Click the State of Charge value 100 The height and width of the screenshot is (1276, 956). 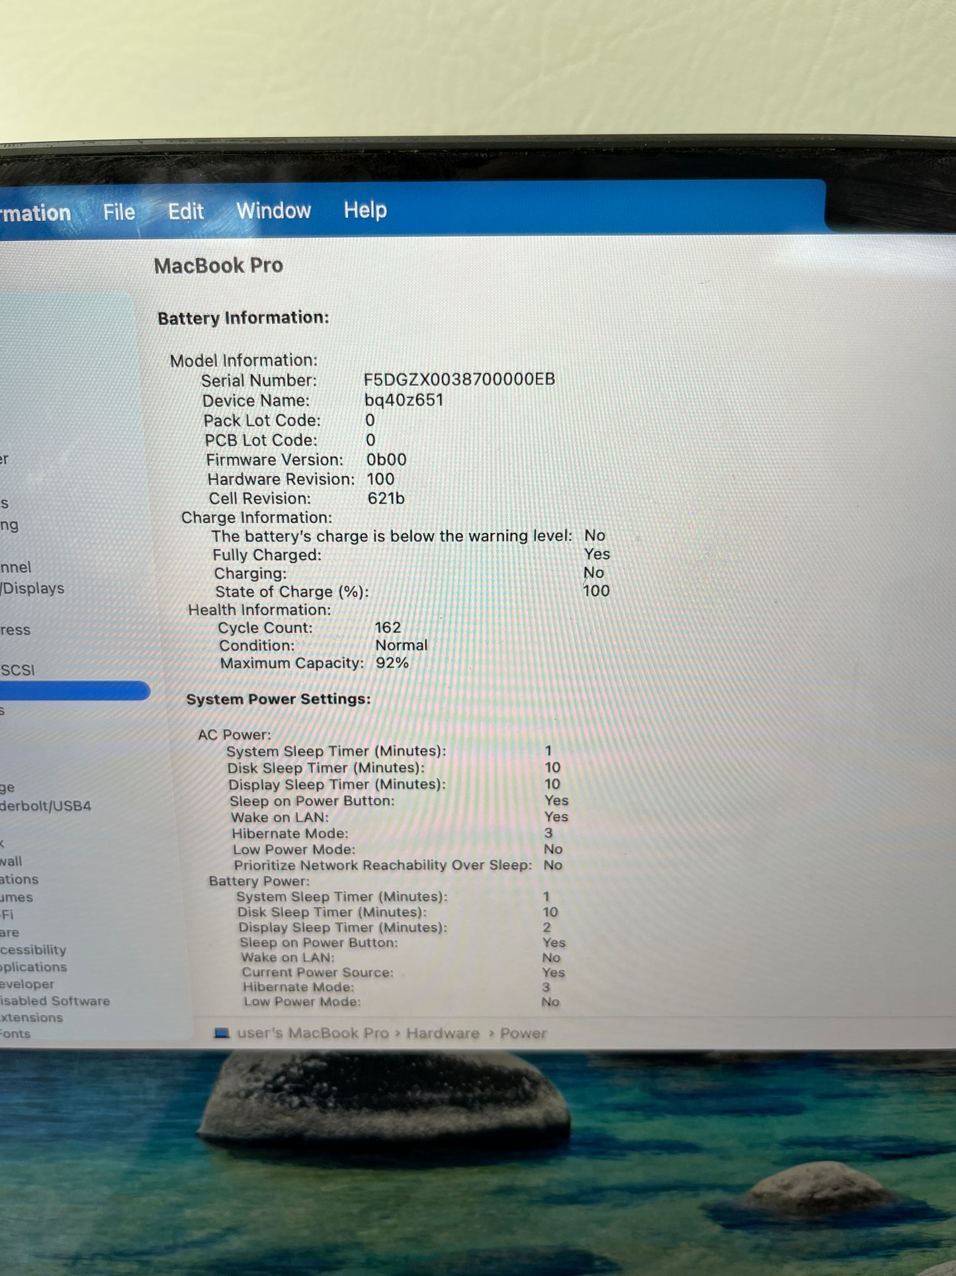point(596,591)
